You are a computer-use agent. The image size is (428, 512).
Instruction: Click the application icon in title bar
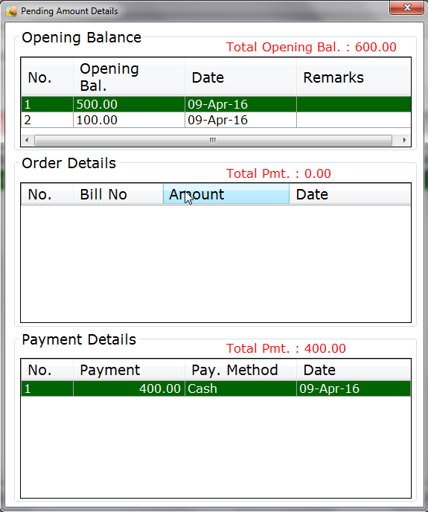pos(11,11)
